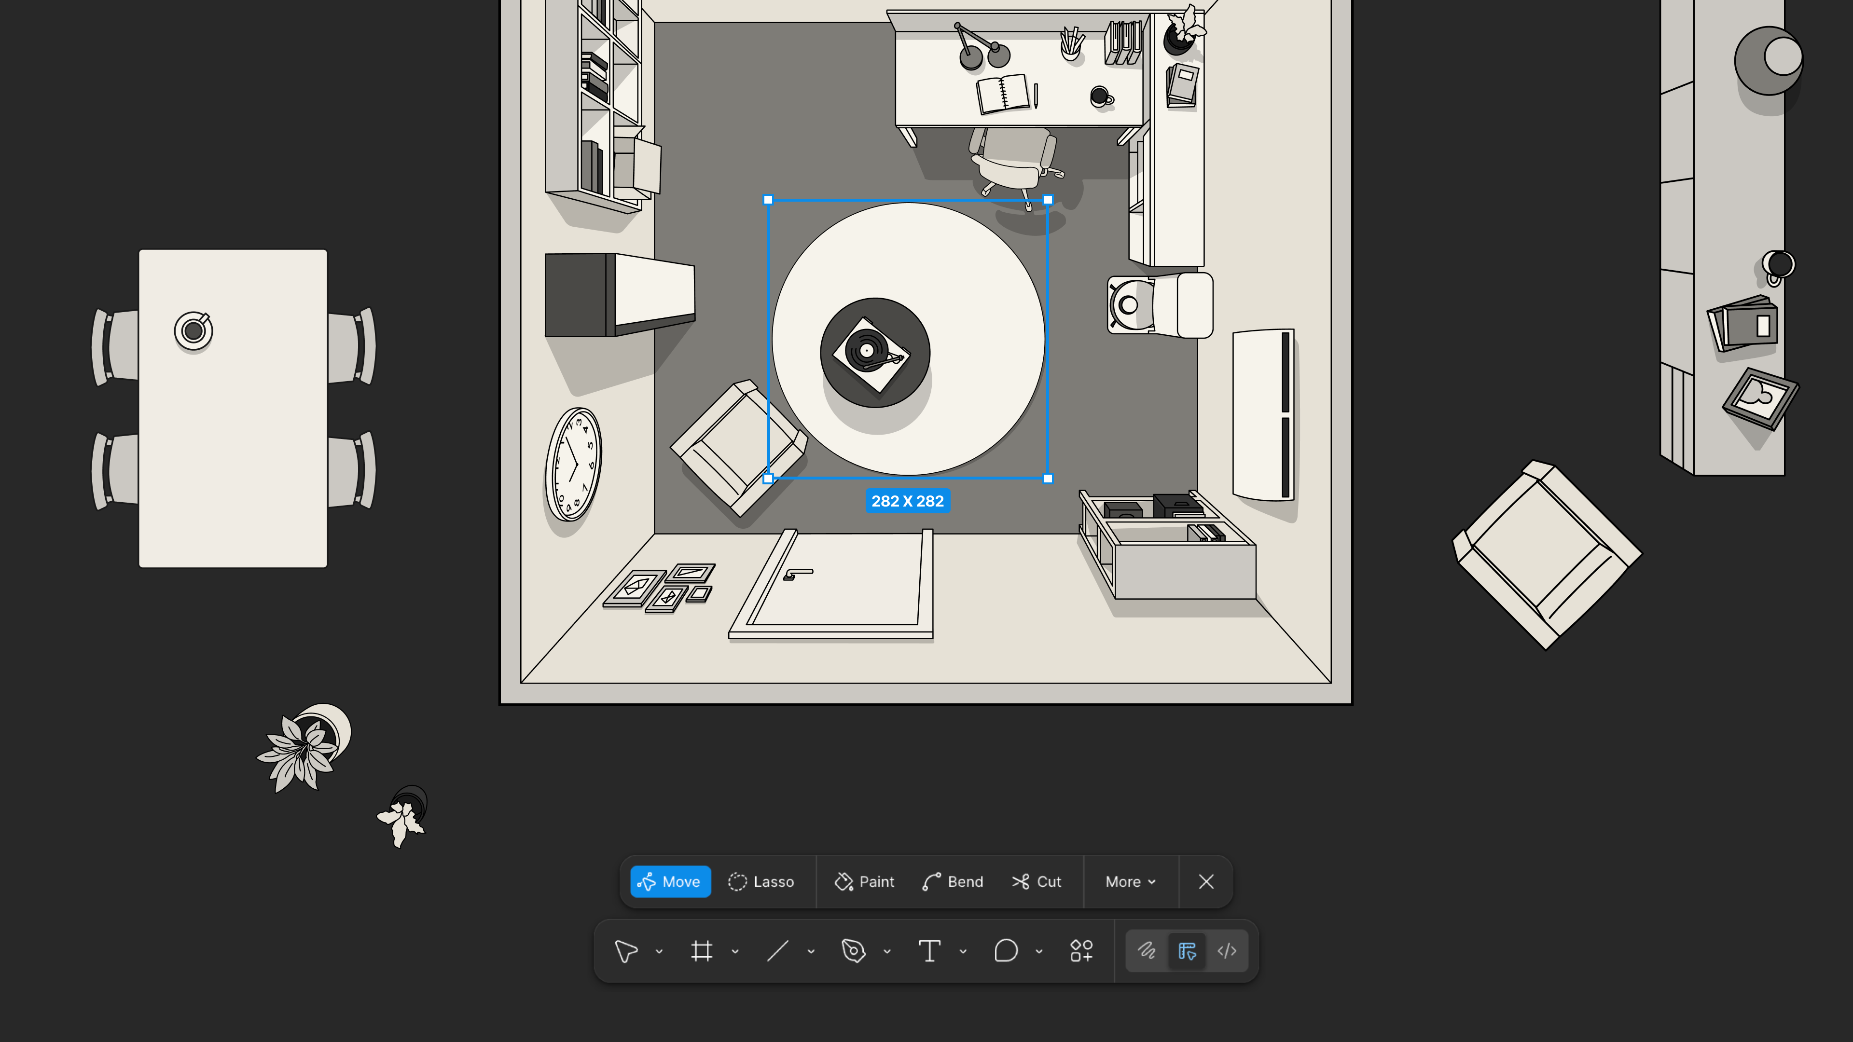
Task: Choose the Lasso tool
Action: (761, 882)
